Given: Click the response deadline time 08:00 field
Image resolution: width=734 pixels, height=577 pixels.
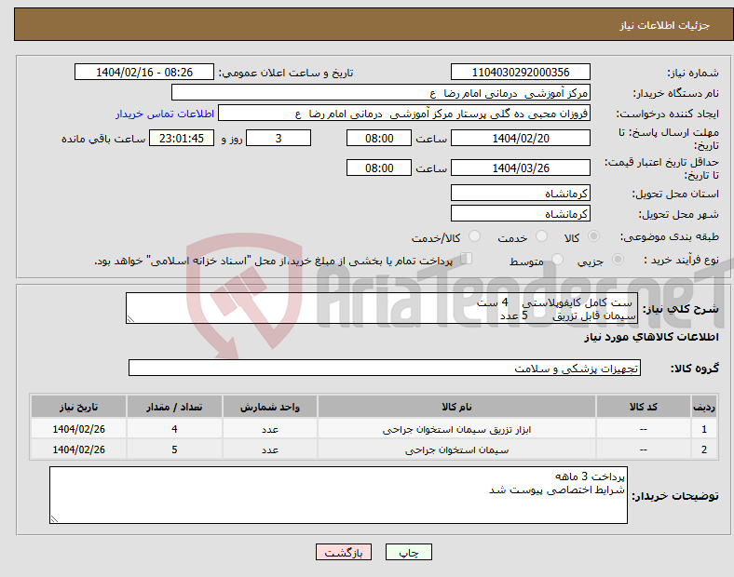Looking at the screenshot, I should click(379, 139).
